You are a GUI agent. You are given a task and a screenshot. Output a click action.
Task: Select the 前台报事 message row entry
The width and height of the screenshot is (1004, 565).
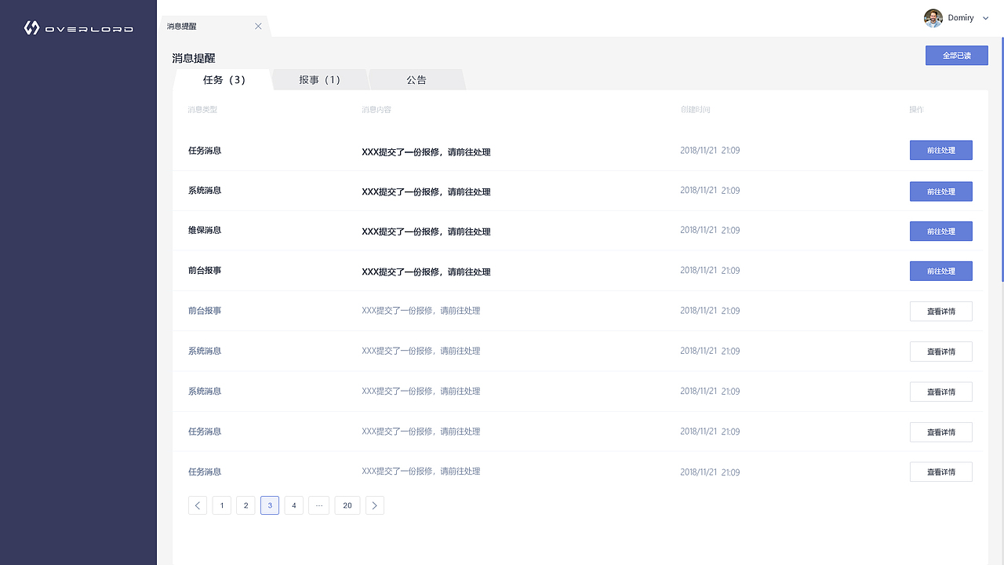tap(205, 270)
